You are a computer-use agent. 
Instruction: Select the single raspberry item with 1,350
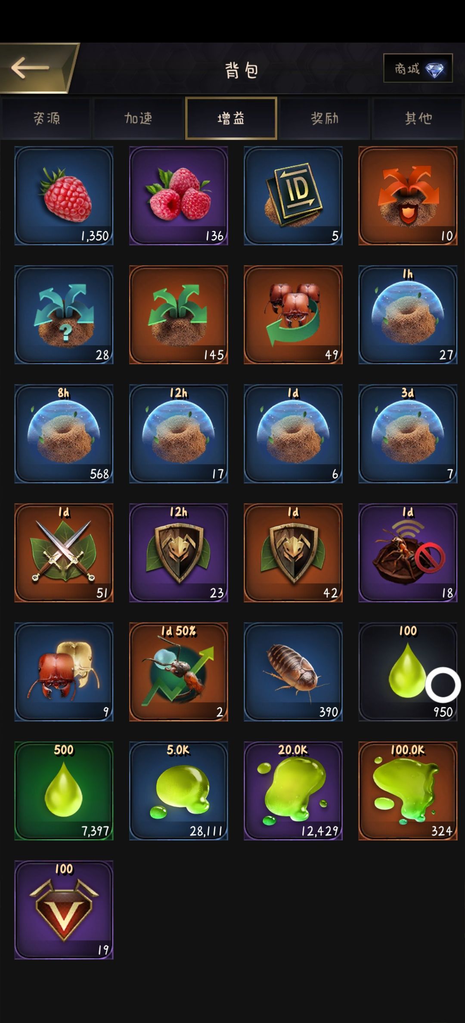tap(64, 195)
